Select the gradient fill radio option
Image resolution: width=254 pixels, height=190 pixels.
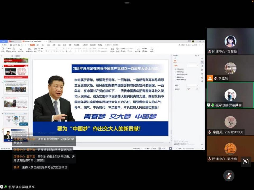point(175,72)
